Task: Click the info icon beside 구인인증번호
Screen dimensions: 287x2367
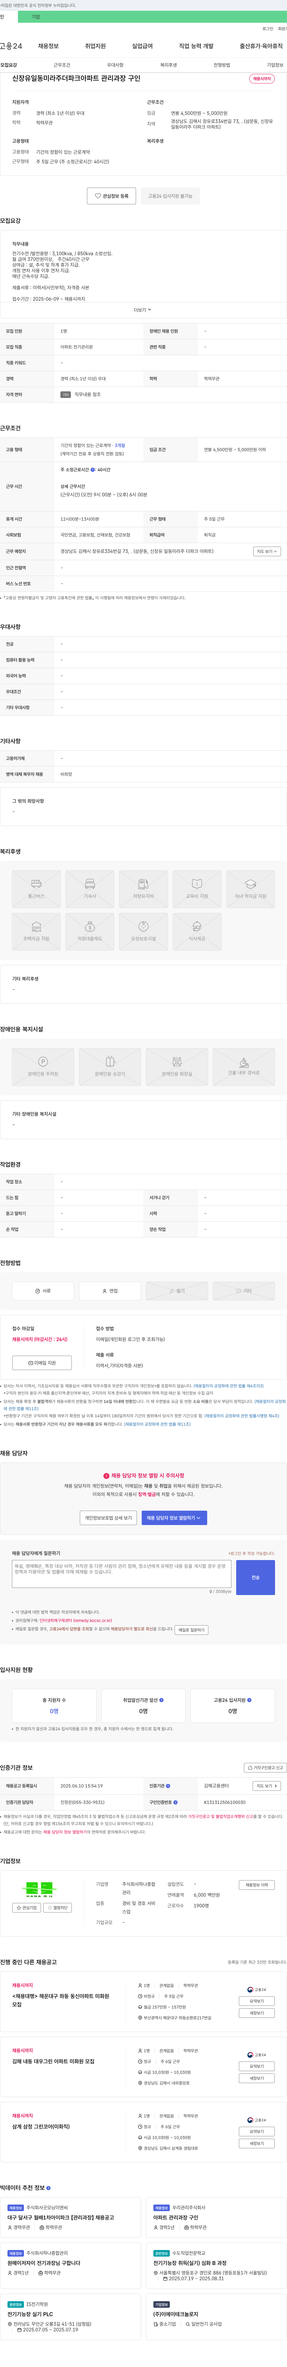Action: (x=175, y=1802)
